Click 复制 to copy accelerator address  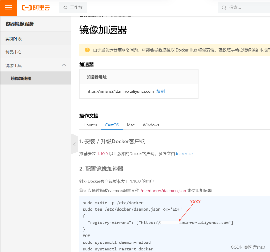[x=161, y=91]
